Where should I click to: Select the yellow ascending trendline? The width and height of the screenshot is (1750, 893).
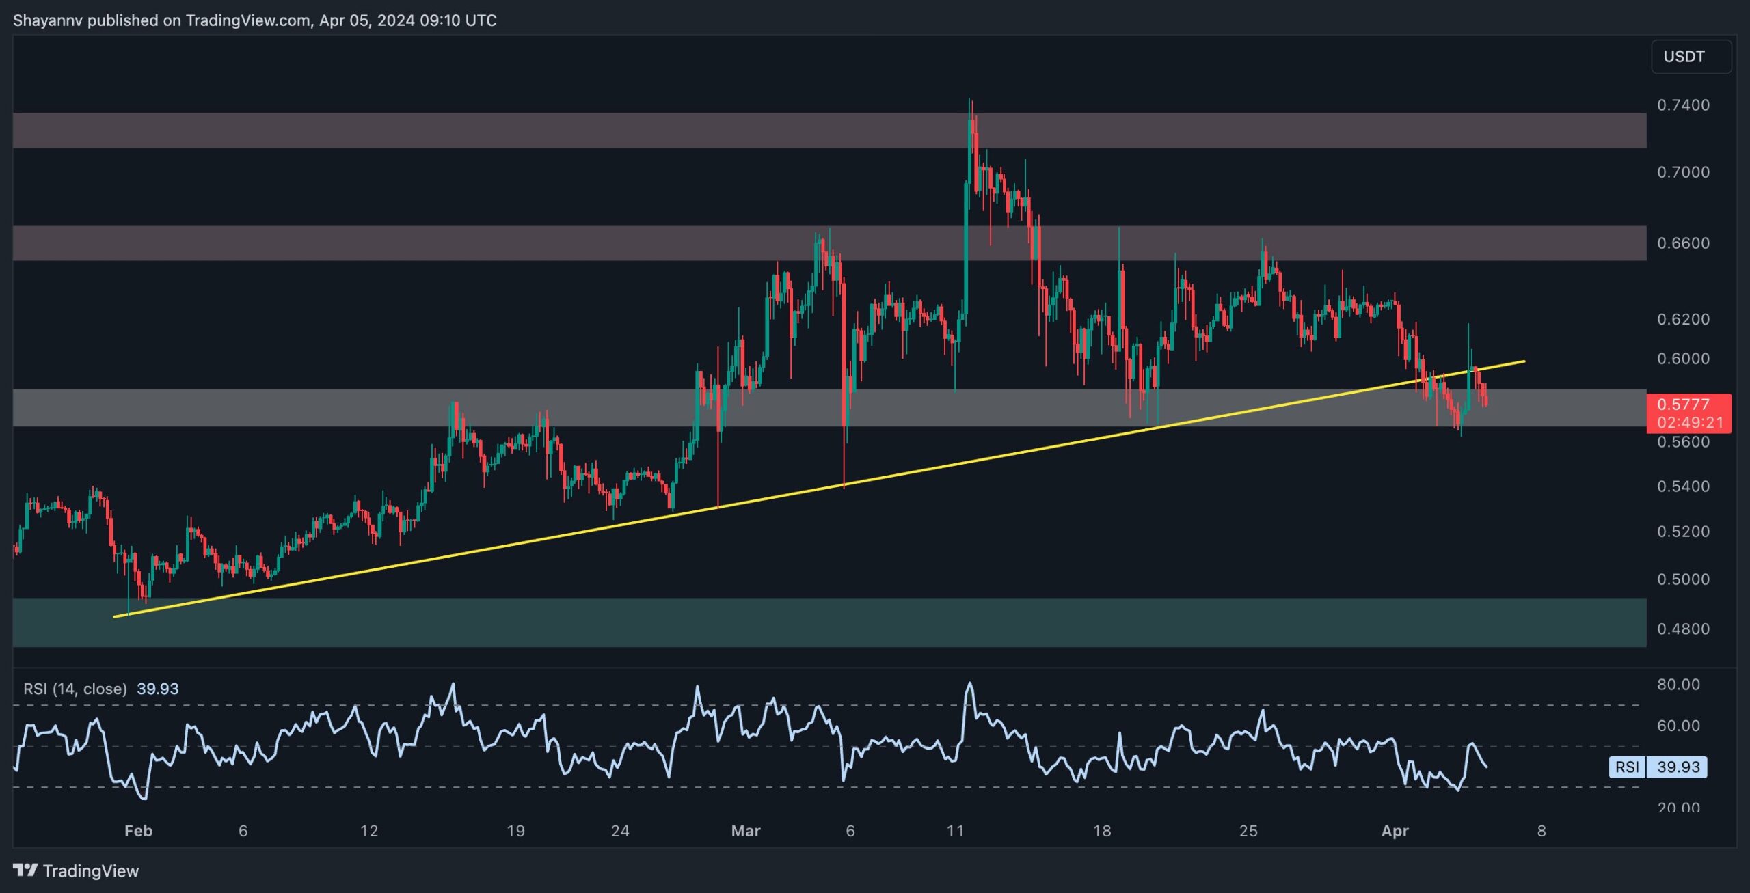tap(819, 489)
